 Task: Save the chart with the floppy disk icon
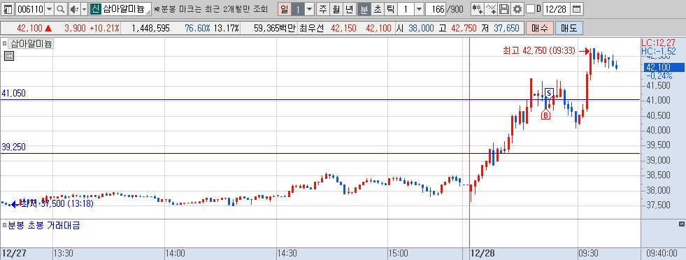point(504,9)
